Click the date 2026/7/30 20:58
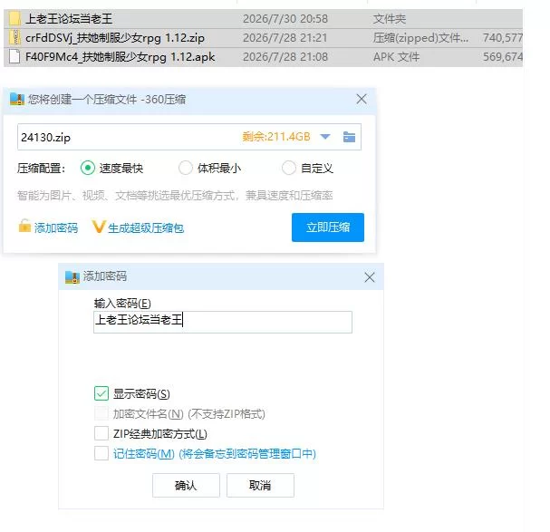 (285, 19)
